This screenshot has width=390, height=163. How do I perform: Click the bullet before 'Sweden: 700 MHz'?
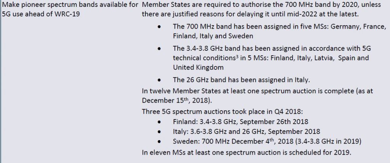159,142
